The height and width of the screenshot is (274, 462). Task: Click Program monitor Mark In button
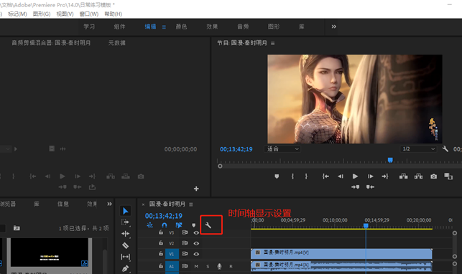click(x=292, y=176)
